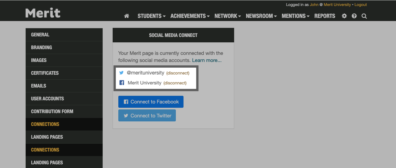This screenshot has width=396, height=168.
Task: Open the settings gear icon
Action: pos(344,16)
